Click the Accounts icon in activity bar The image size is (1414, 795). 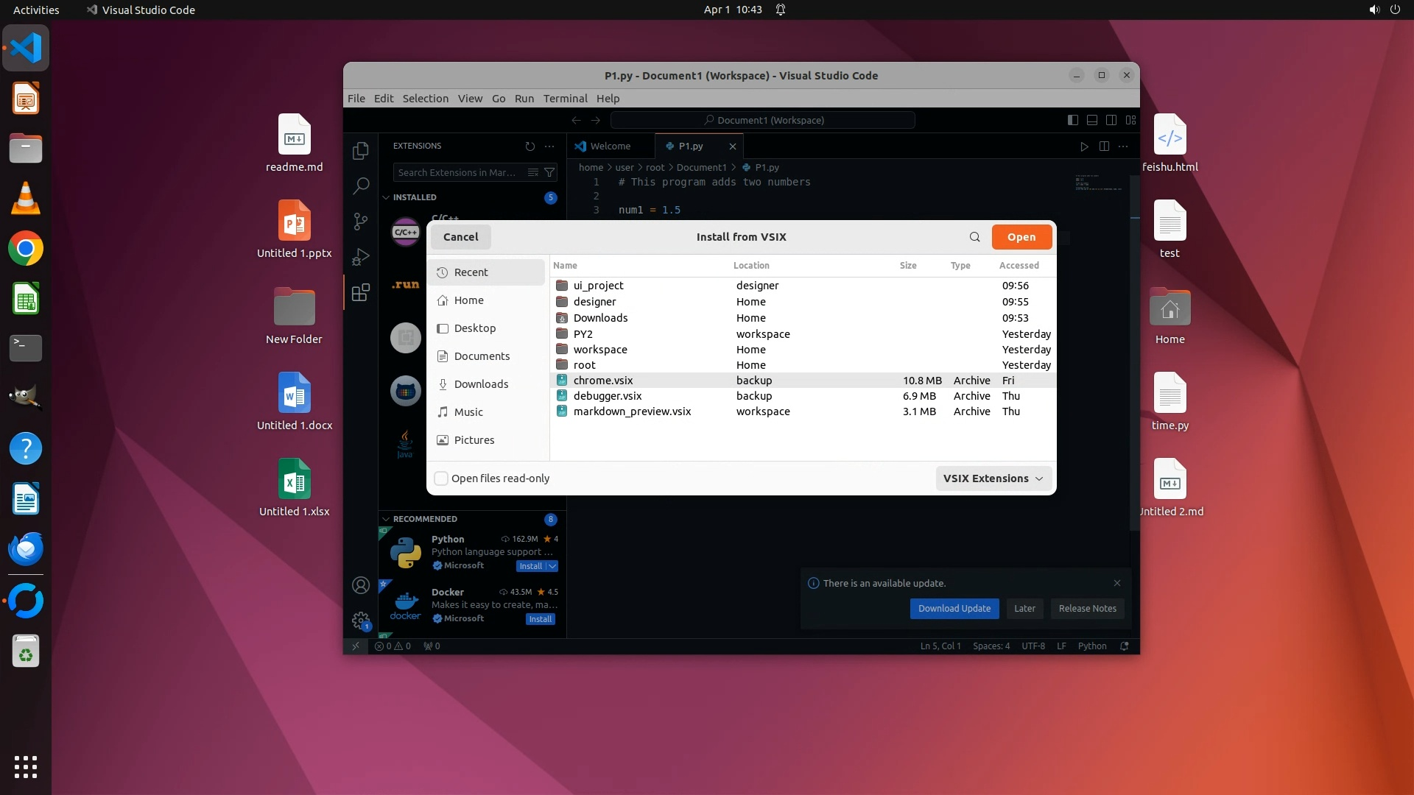tap(360, 585)
